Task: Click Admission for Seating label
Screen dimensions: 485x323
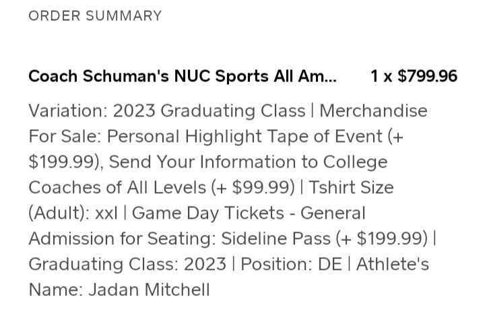Action: (122, 239)
